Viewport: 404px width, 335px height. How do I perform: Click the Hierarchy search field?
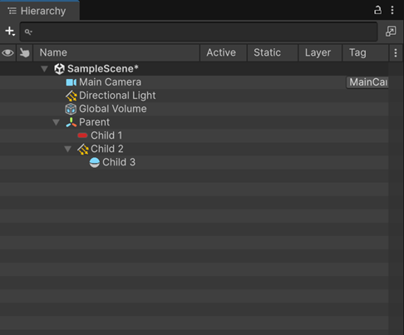pos(199,32)
